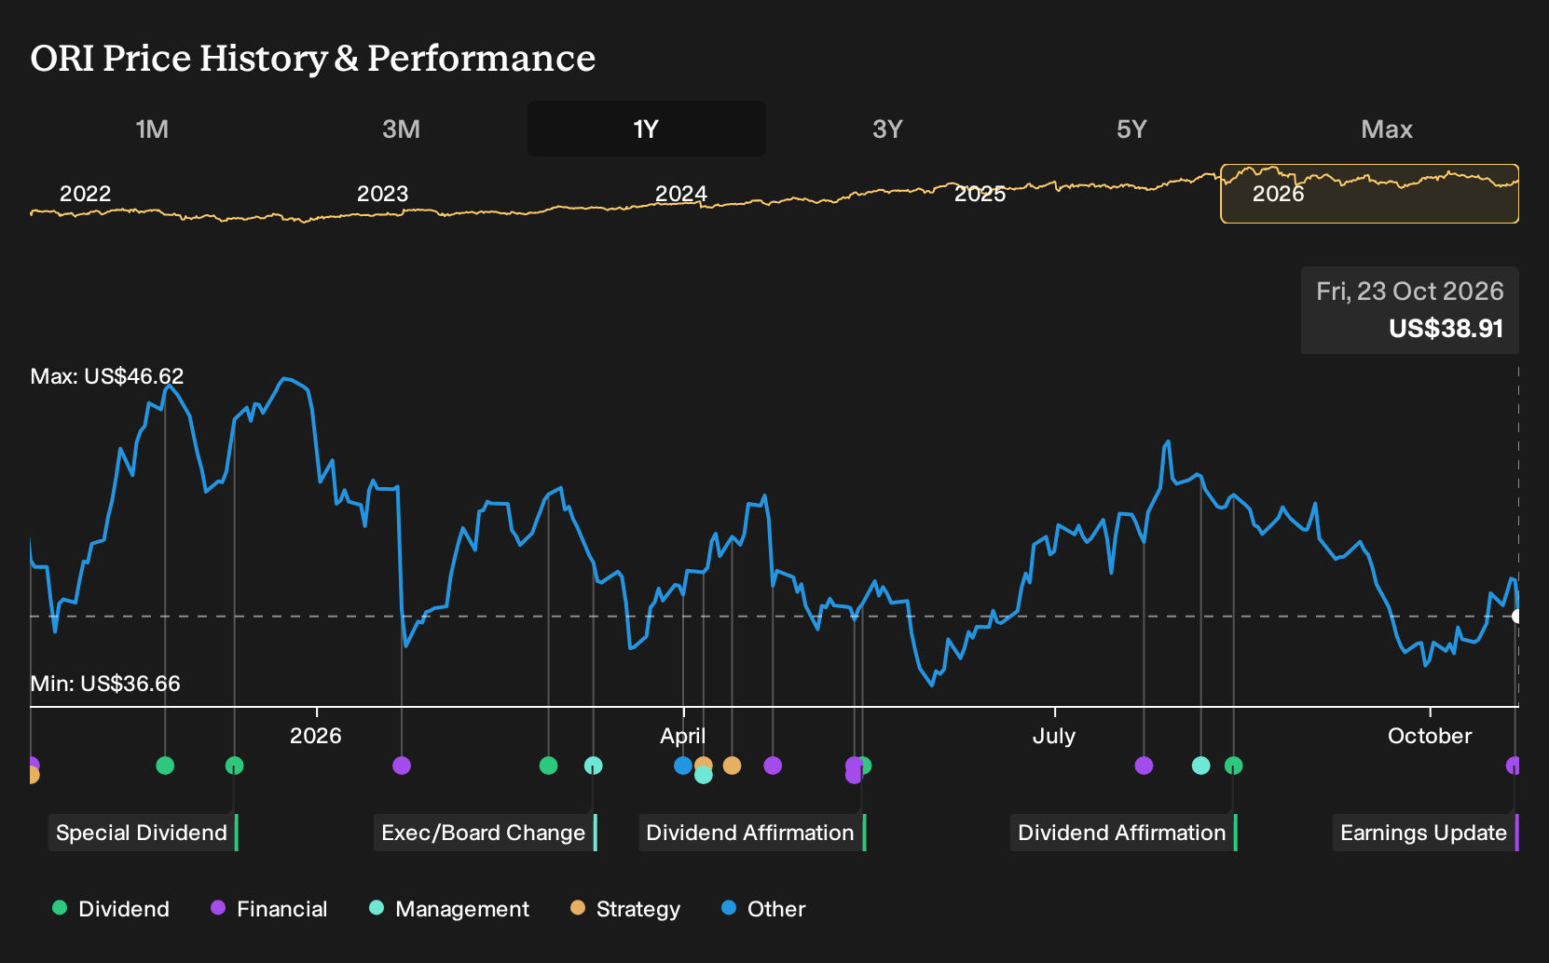Click the only blue Other event marker dot
The image size is (1549, 963).
(683, 766)
